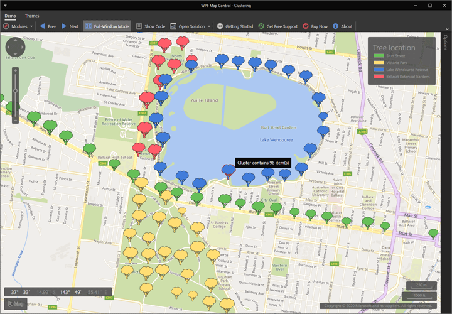The height and width of the screenshot is (314, 452).
Task: Switch to the Themes tab
Action: click(x=31, y=16)
